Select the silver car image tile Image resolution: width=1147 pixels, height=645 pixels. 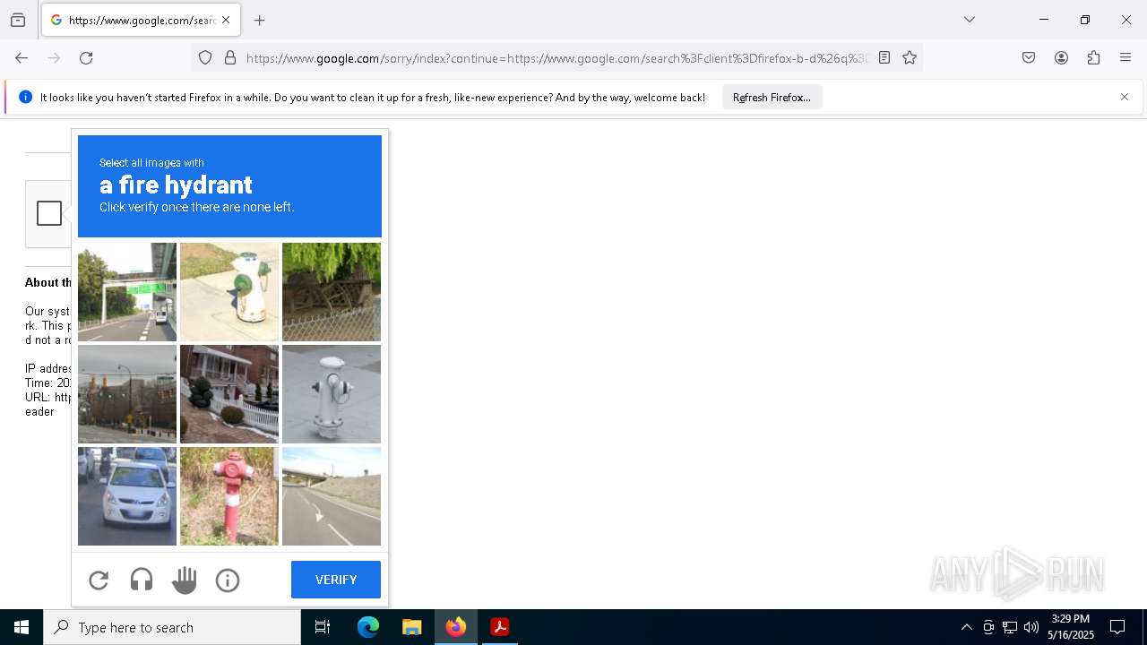point(127,496)
